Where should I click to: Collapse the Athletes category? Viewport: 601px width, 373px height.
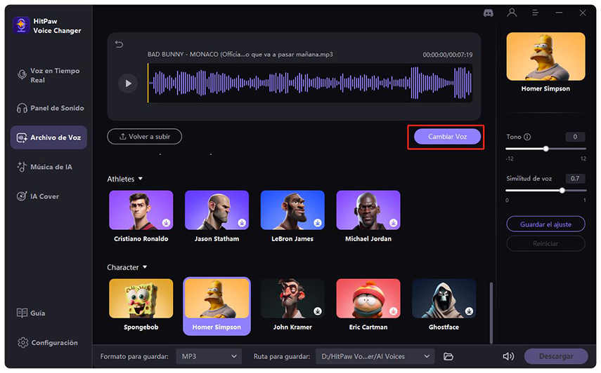pyautogui.click(x=141, y=179)
